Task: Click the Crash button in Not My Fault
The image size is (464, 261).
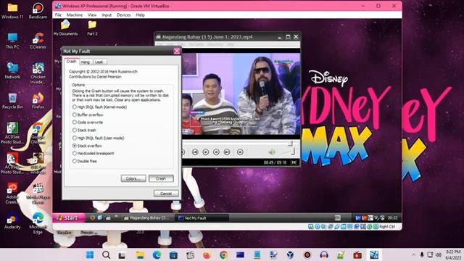Action: (161, 178)
